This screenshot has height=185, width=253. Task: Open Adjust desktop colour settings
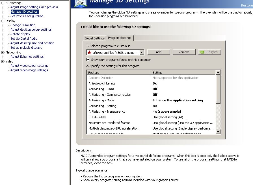tap(31, 30)
